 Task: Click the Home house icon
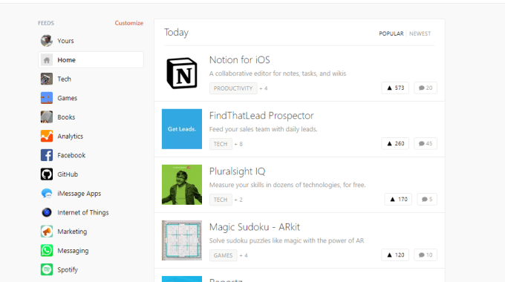tap(47, 60)
